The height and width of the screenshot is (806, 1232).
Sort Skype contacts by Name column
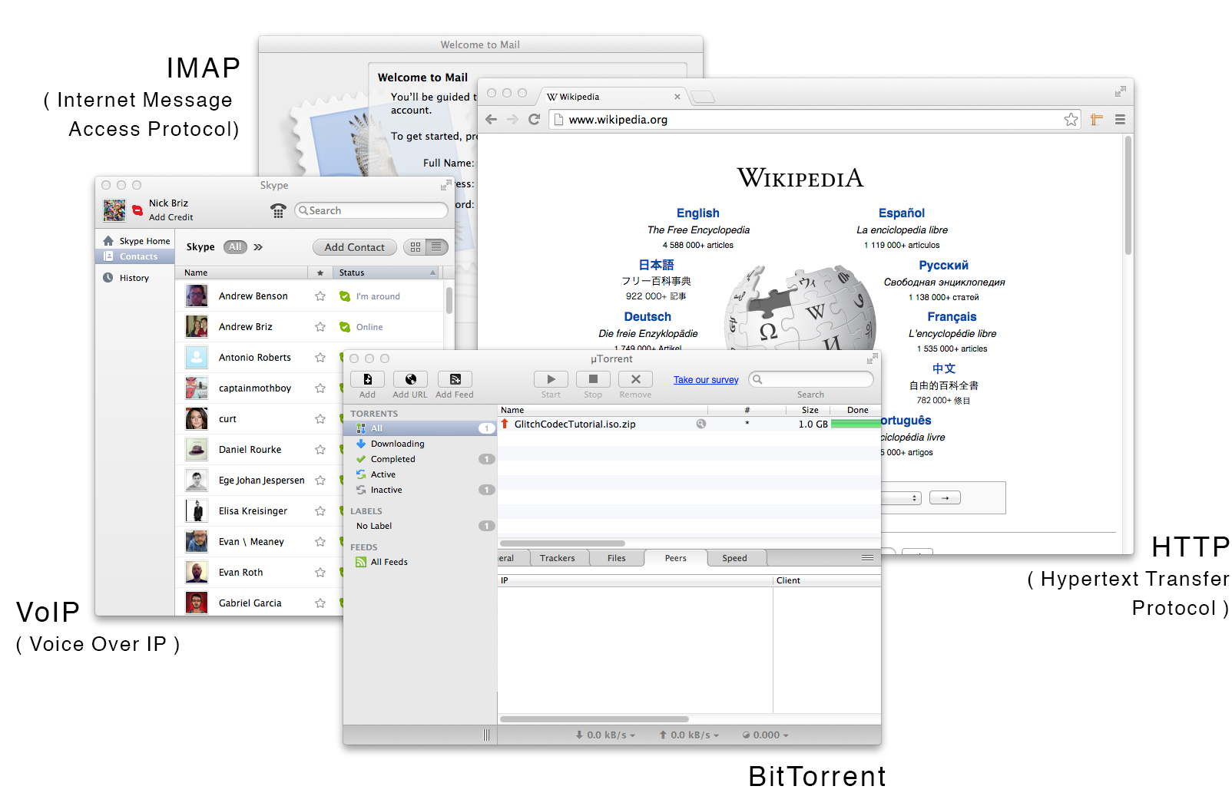(241, 273)
